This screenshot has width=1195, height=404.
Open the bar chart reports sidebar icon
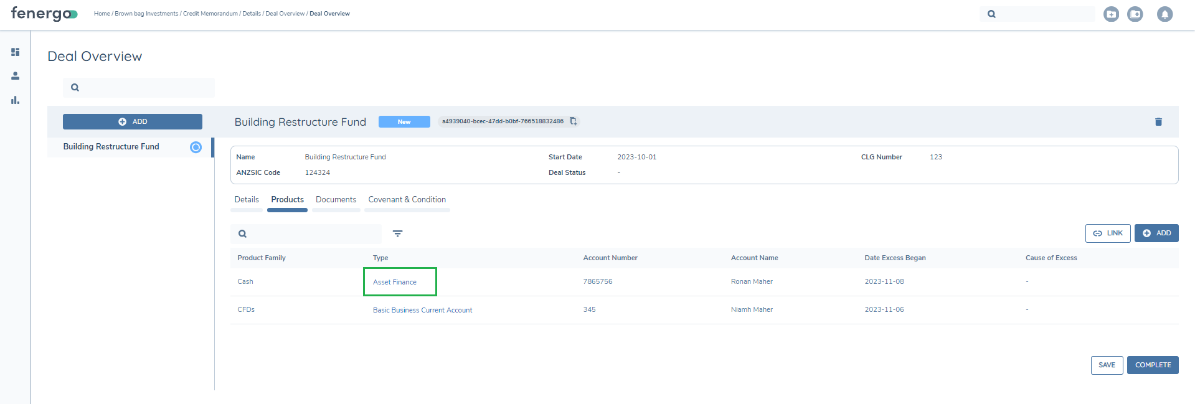16,100
